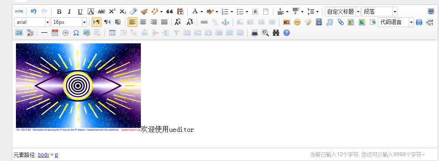
Task: Open highlight background color arrow
Action: 217,12
